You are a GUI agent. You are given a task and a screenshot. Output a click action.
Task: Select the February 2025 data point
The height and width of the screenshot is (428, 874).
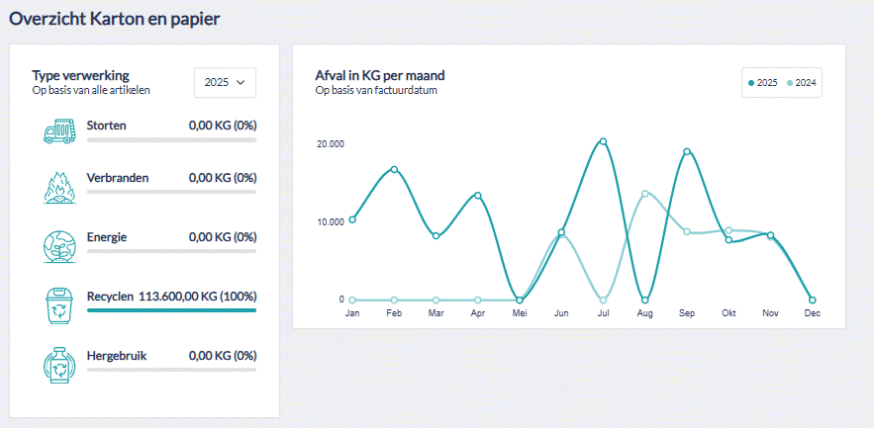(x=394, y=169)
